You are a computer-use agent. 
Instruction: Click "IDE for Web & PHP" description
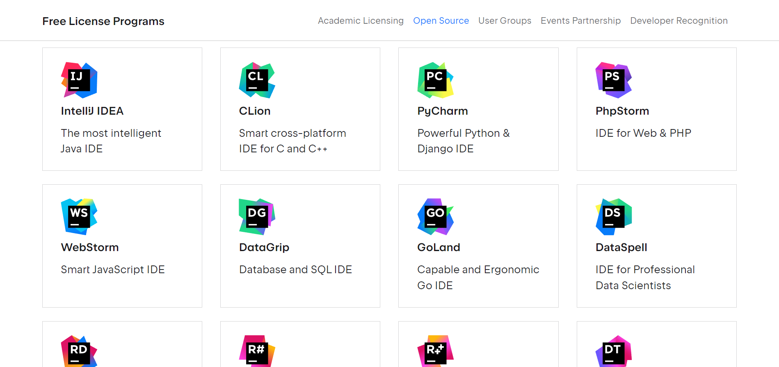(643, 133)
